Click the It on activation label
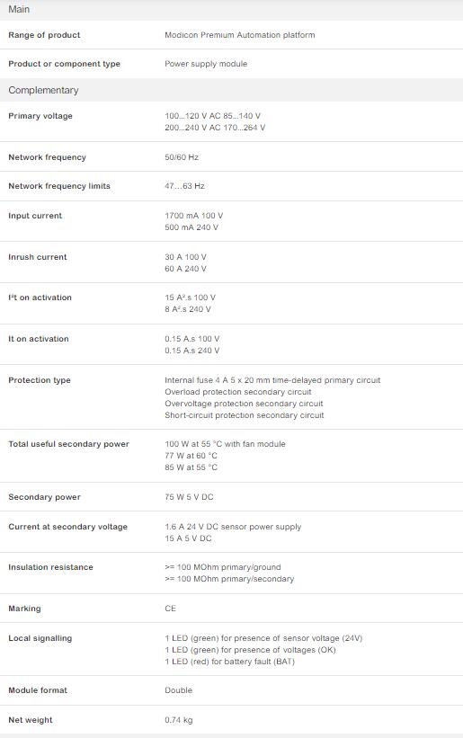463x738 pixels. click(x=39, y=339)
